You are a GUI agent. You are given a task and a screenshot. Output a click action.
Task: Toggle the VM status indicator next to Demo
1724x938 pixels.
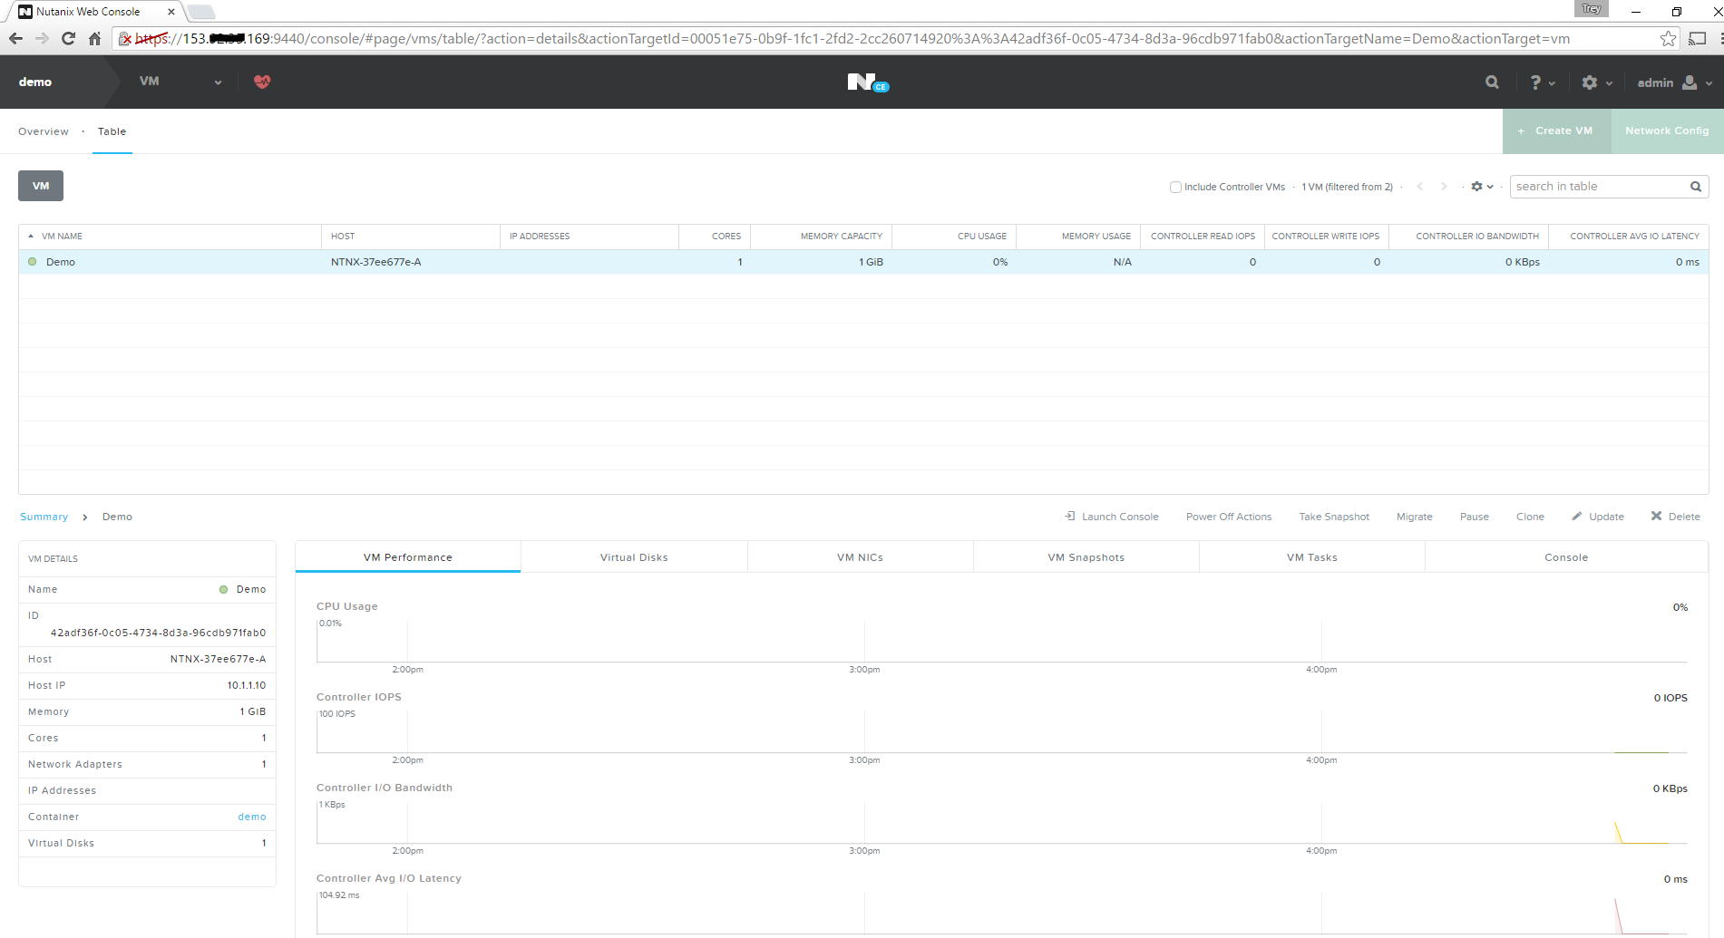32,262
